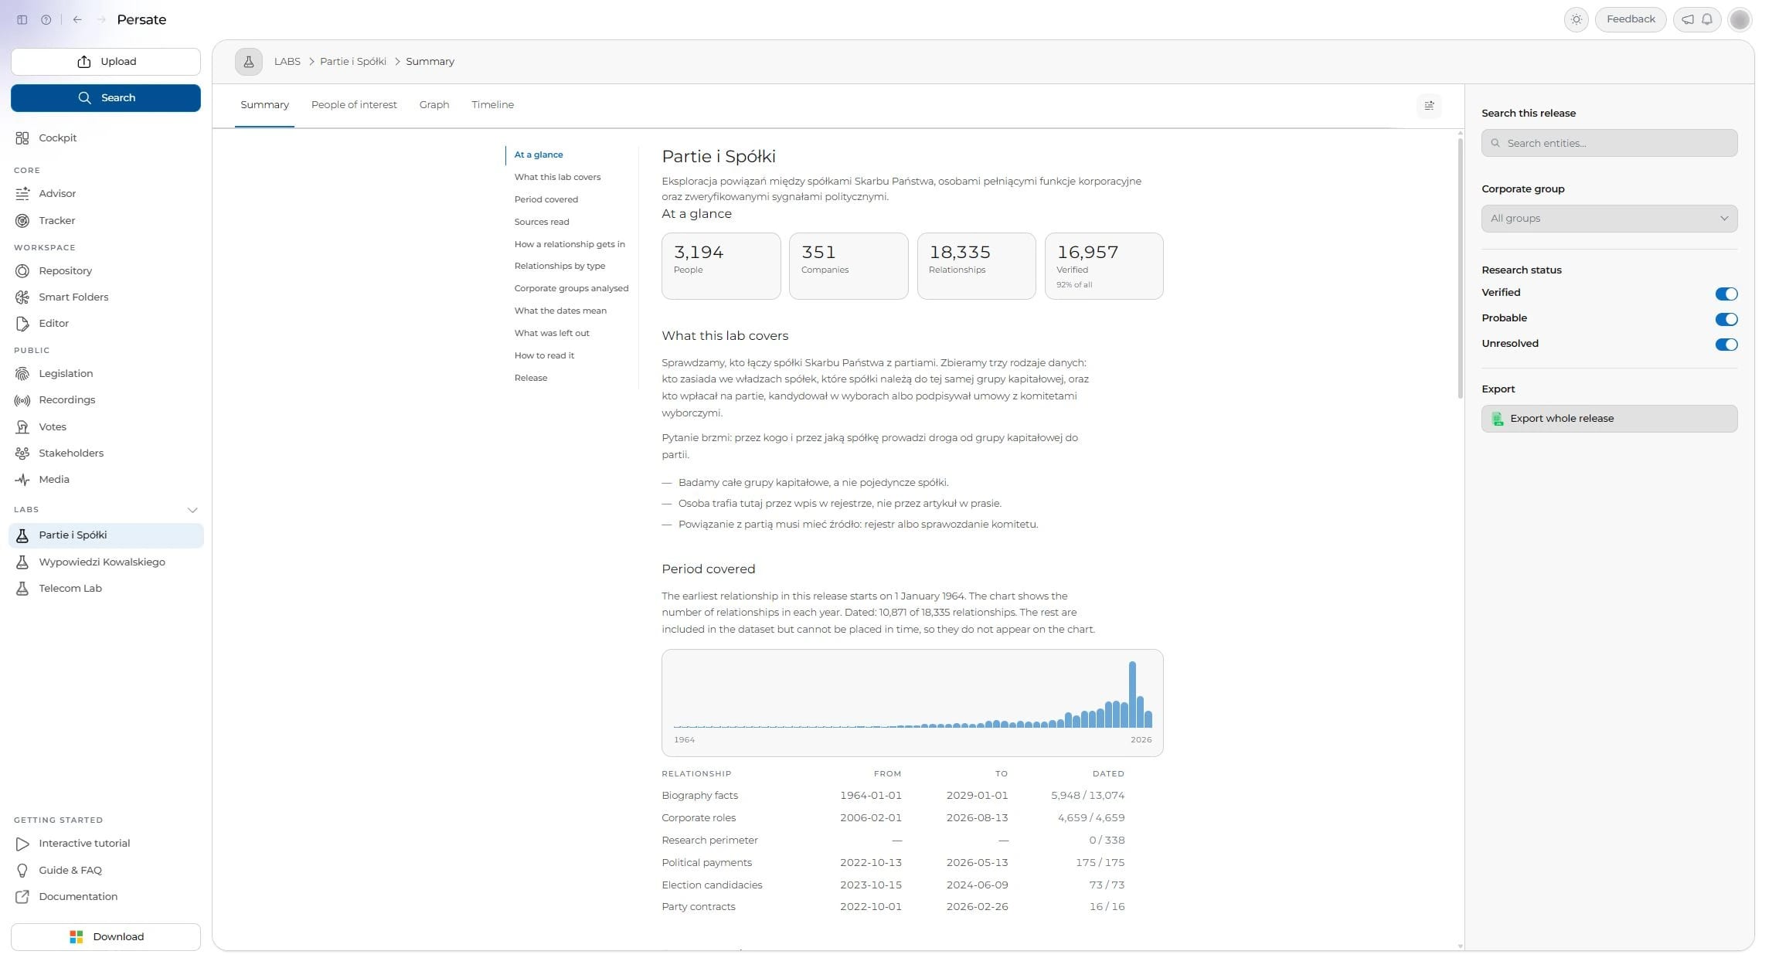Click the Download button
This screenshot has width=1772, height=968.
(x=106, y=937)
